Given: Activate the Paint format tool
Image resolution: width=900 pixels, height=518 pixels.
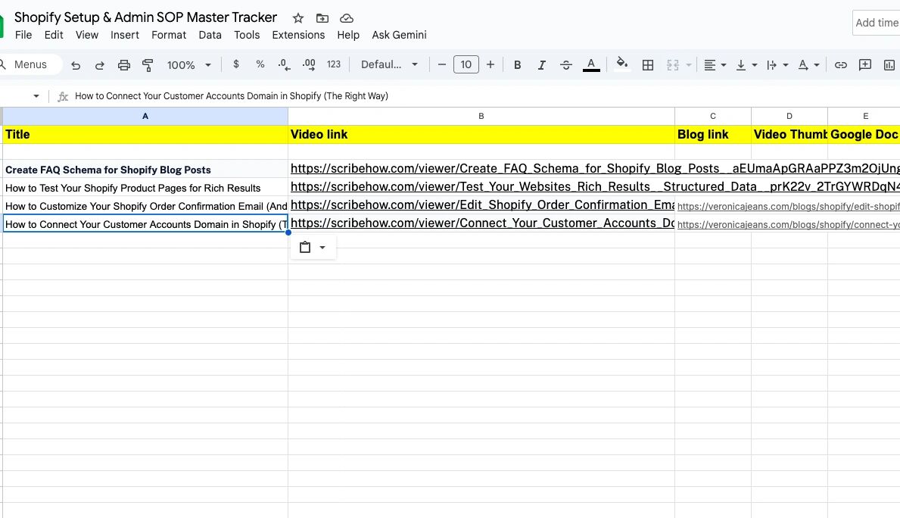Looking at the screenshot, I should click(x=148, y=65).
